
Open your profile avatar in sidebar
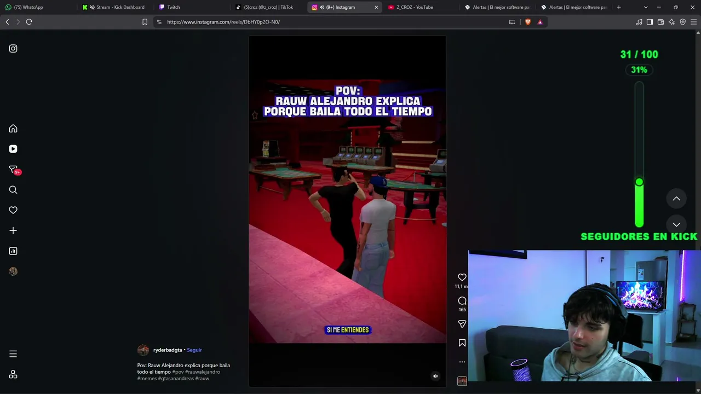coord(13,271)
